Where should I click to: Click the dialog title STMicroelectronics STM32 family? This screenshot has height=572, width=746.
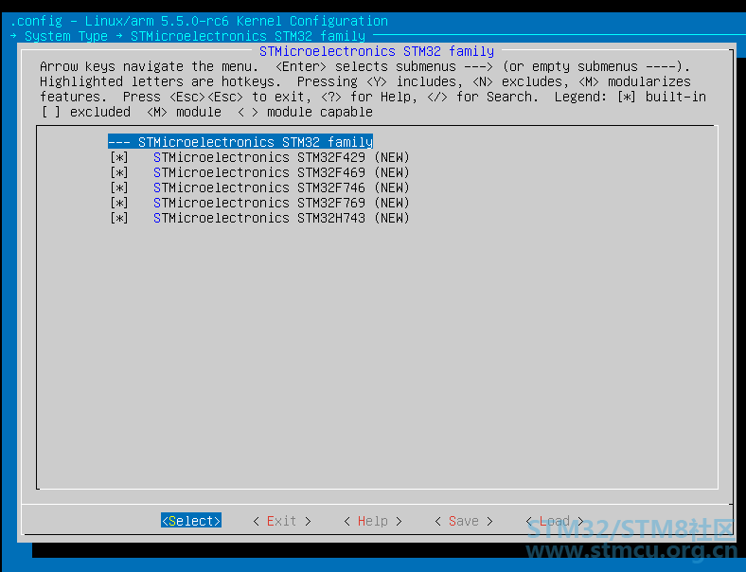point(377,51)
